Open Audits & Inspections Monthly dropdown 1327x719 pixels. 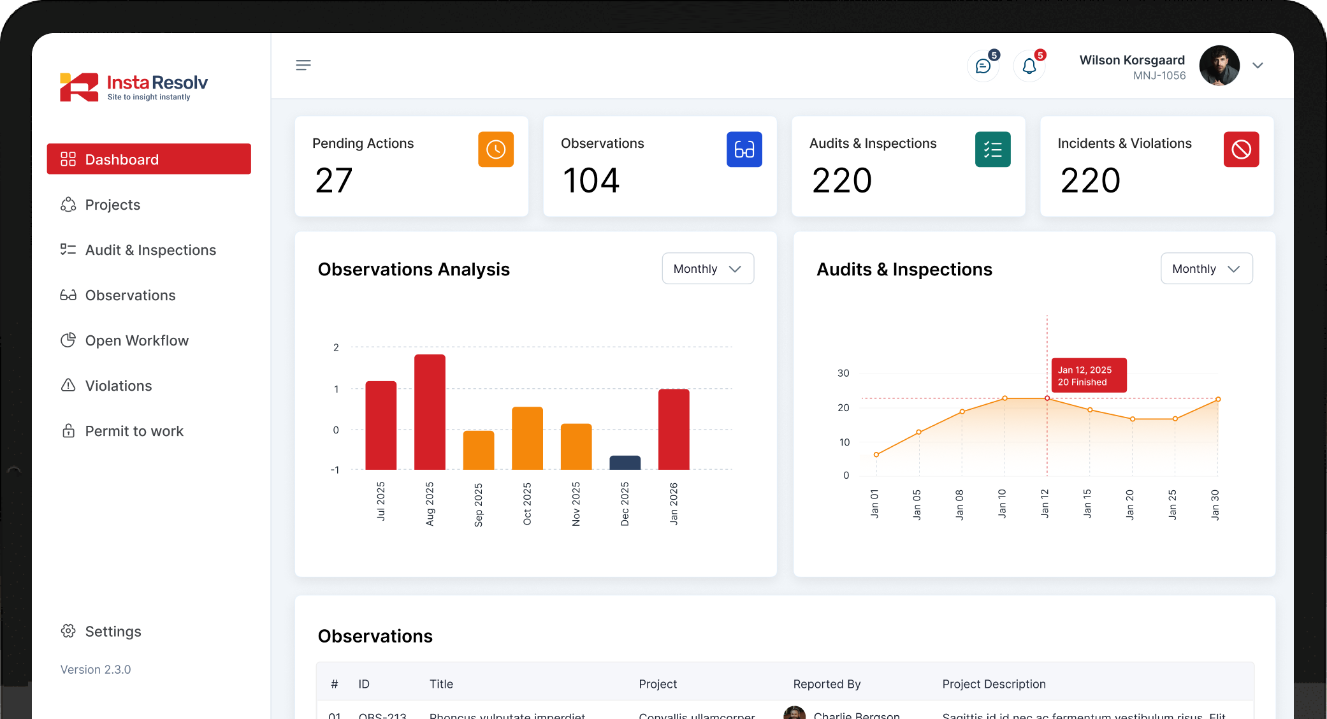[x=1206, y=269]
